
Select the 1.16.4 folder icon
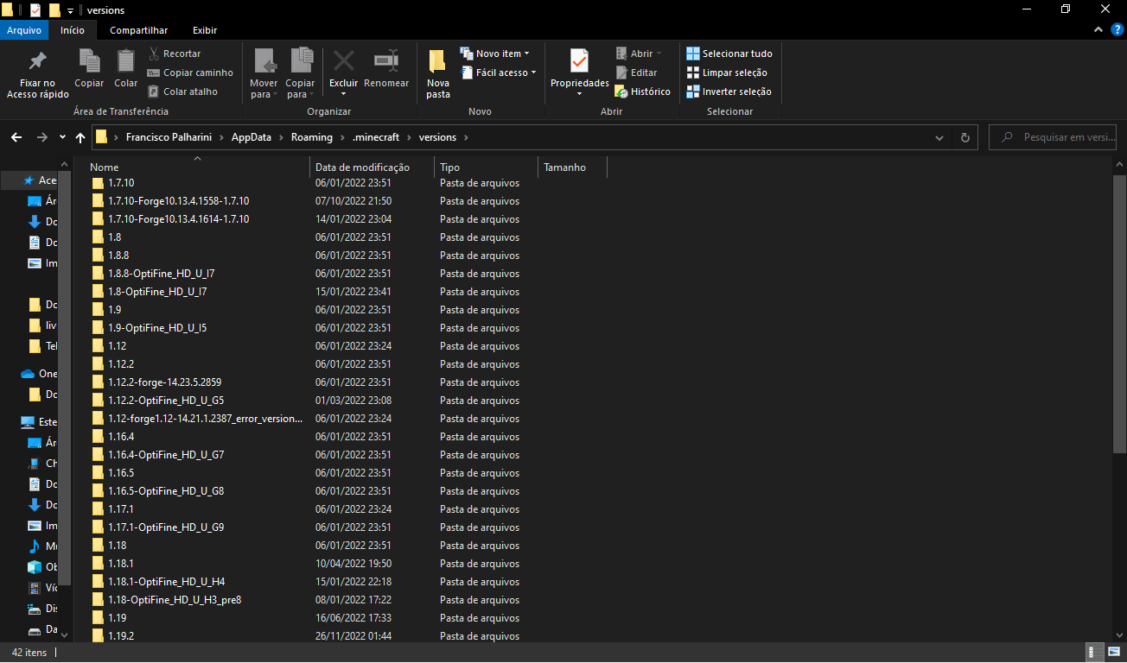(x=98, y=437)
